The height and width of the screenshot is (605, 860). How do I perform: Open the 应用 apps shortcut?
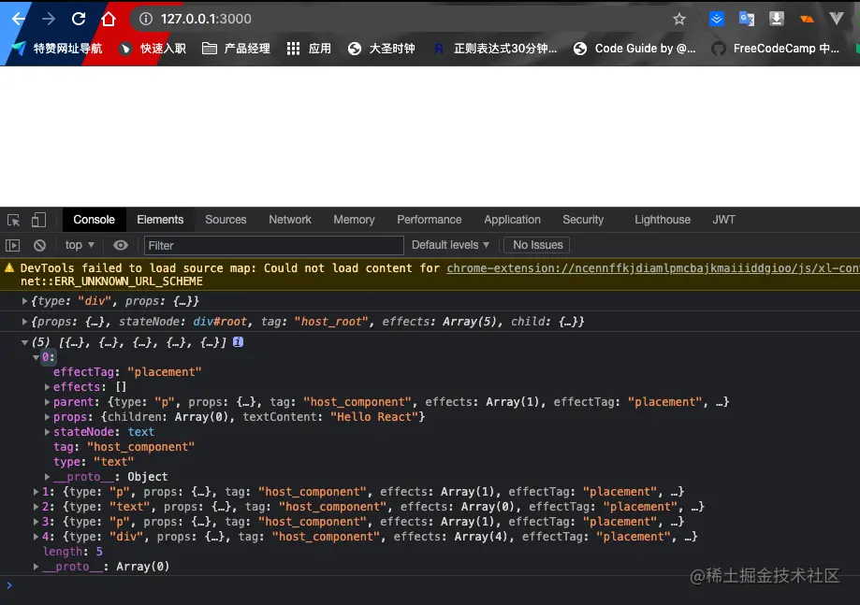pyautogui.click(x=310, y=49)
